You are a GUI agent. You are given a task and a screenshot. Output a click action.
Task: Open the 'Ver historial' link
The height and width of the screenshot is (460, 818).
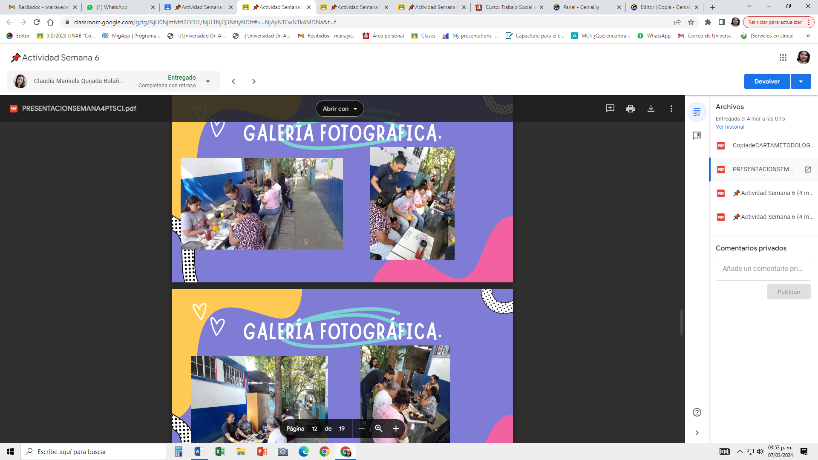click(730, 127)
